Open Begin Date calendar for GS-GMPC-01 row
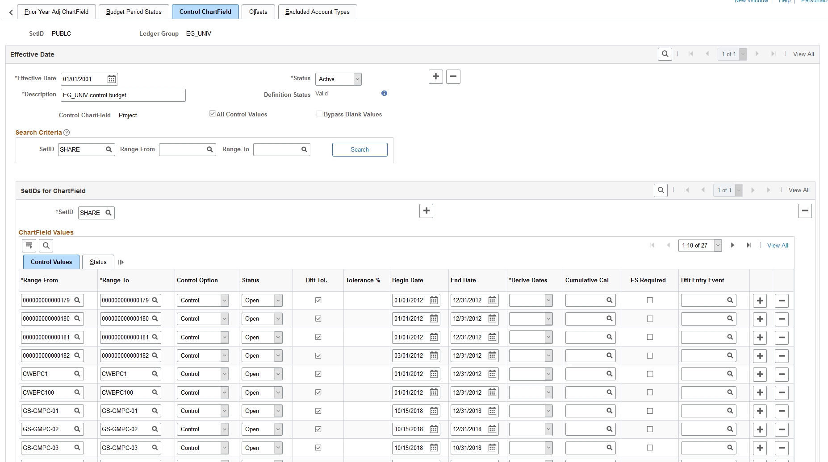The image size is (828, 462). point(433,411)
